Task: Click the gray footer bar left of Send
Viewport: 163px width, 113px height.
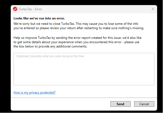Action: click(59, 104)
